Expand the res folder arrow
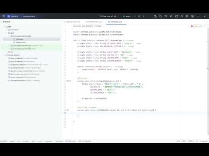The image size is (209, 156). [x=7, y=52]
